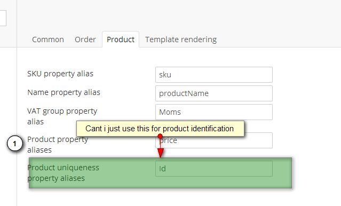This screenshot has height=206, width=341.
Task: Select the Id uniqueness aliases field
Action: click(214, 169)
